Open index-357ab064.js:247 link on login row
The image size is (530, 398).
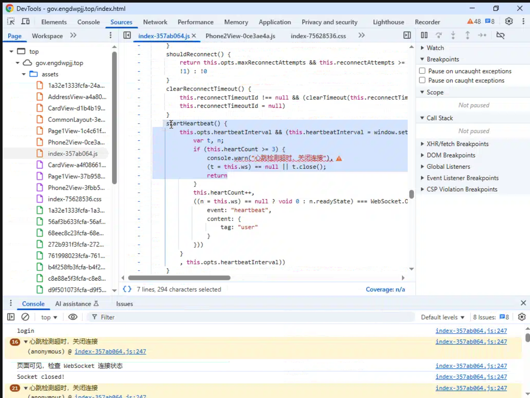(471, 331)
